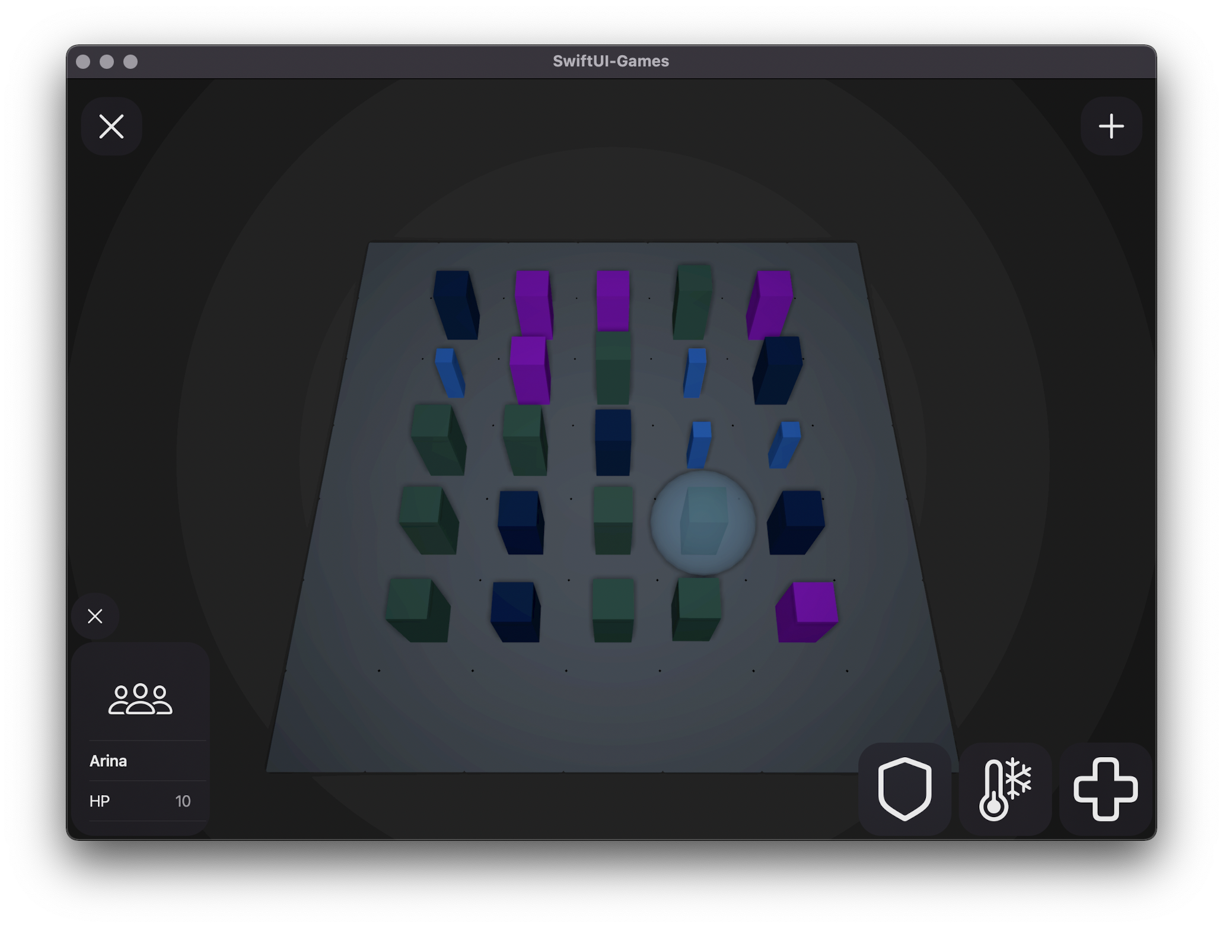Click the small blue cube in third row far right
The height and width of the screenshot is (928, 1223).
pos(785,444)
